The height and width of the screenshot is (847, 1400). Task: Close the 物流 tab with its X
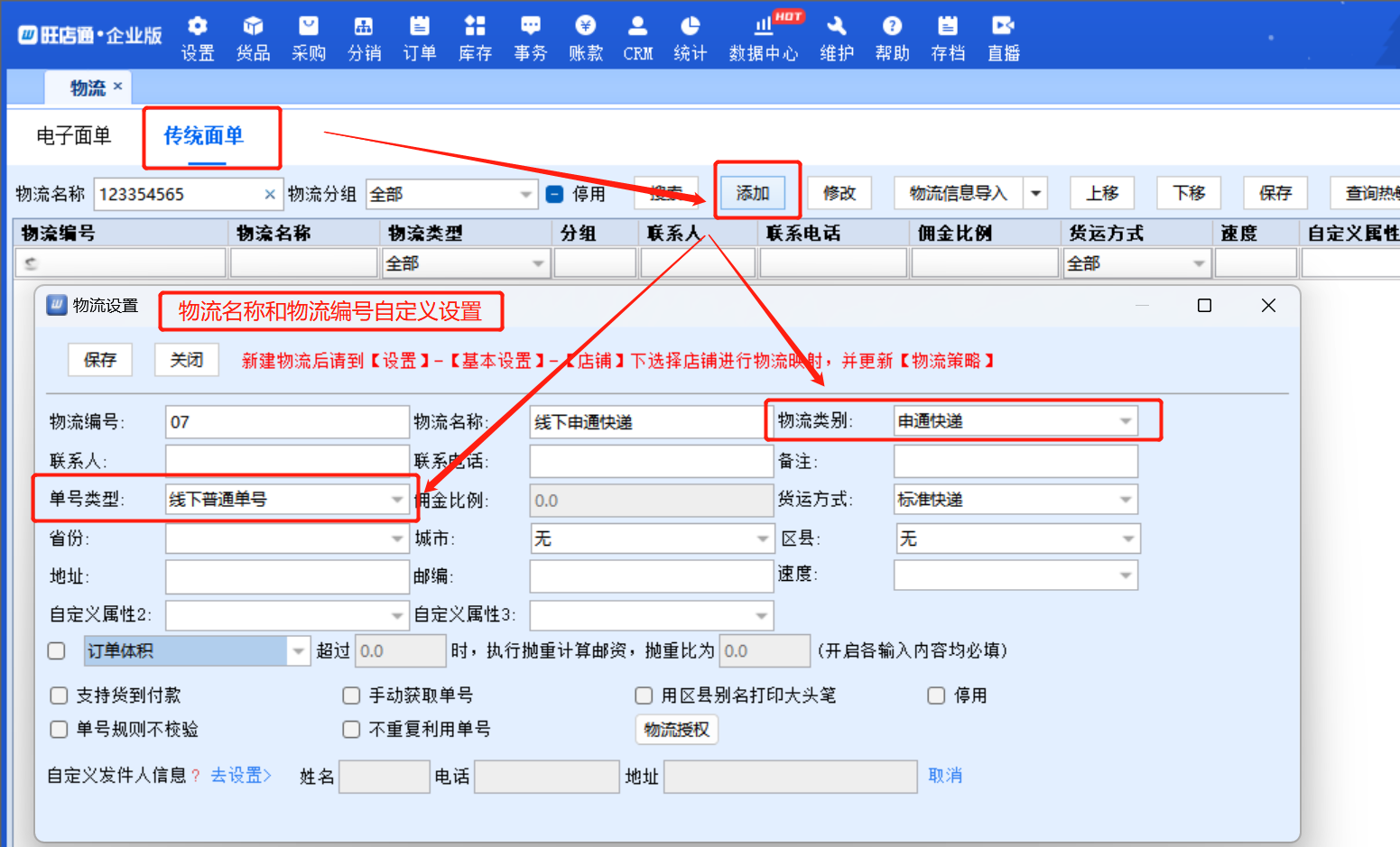117,87
